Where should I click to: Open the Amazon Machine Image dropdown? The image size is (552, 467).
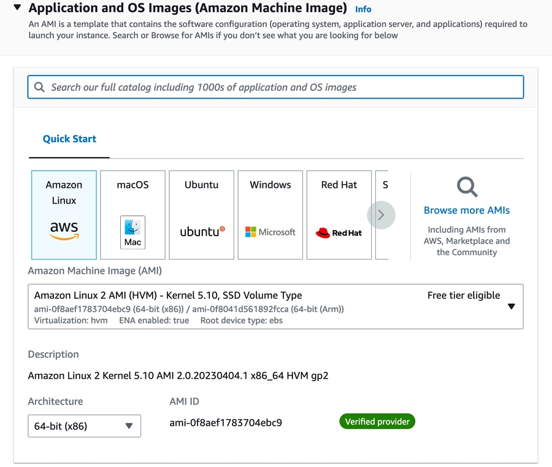(511, 307)
